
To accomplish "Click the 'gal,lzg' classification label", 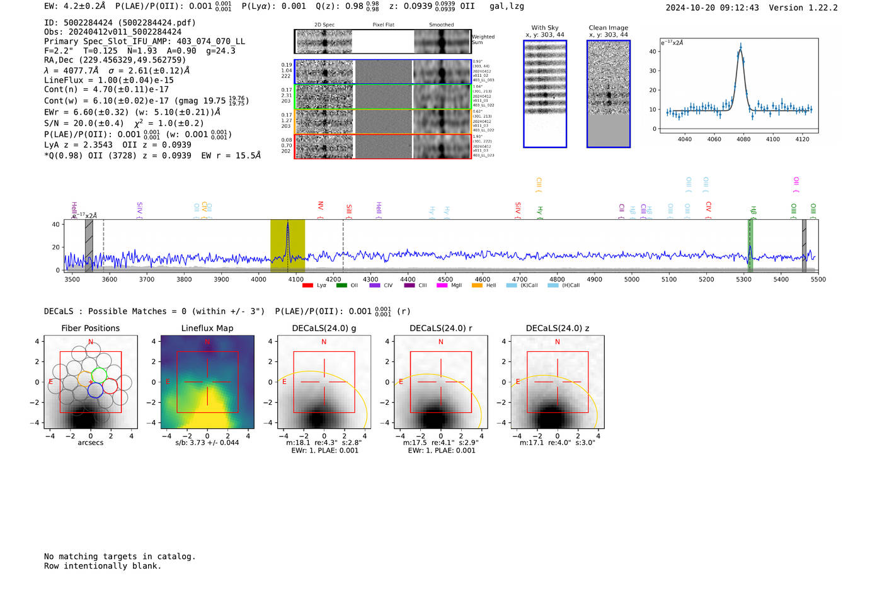I will click(507, 6).
